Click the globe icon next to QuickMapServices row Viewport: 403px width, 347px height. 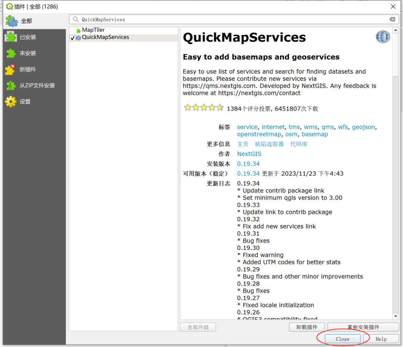coord(79,38)
